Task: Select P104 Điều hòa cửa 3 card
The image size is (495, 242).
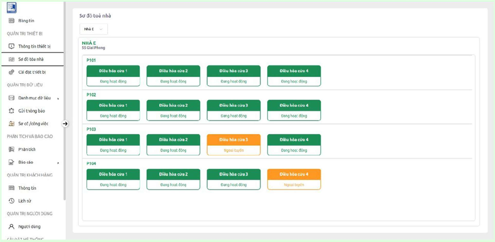Action: [x=233, y=179]
